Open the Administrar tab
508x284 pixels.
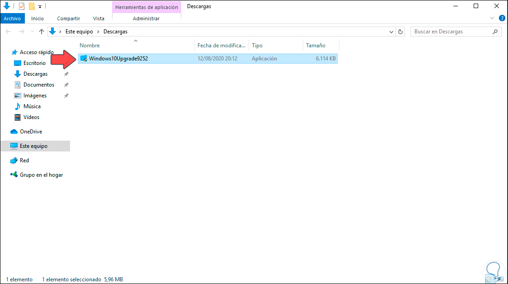(x=146, y=18)
